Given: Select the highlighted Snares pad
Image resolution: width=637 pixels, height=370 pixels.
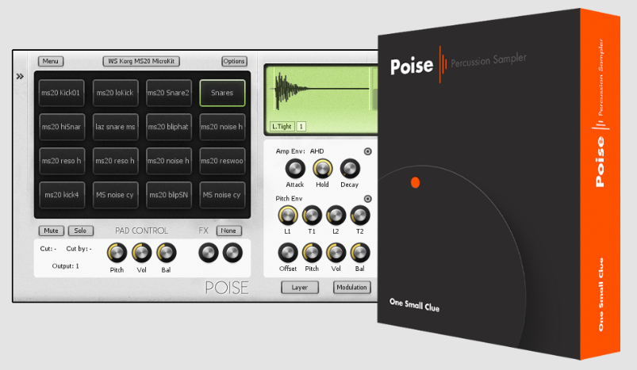Looking at the screenshot, I should [222, 93].
